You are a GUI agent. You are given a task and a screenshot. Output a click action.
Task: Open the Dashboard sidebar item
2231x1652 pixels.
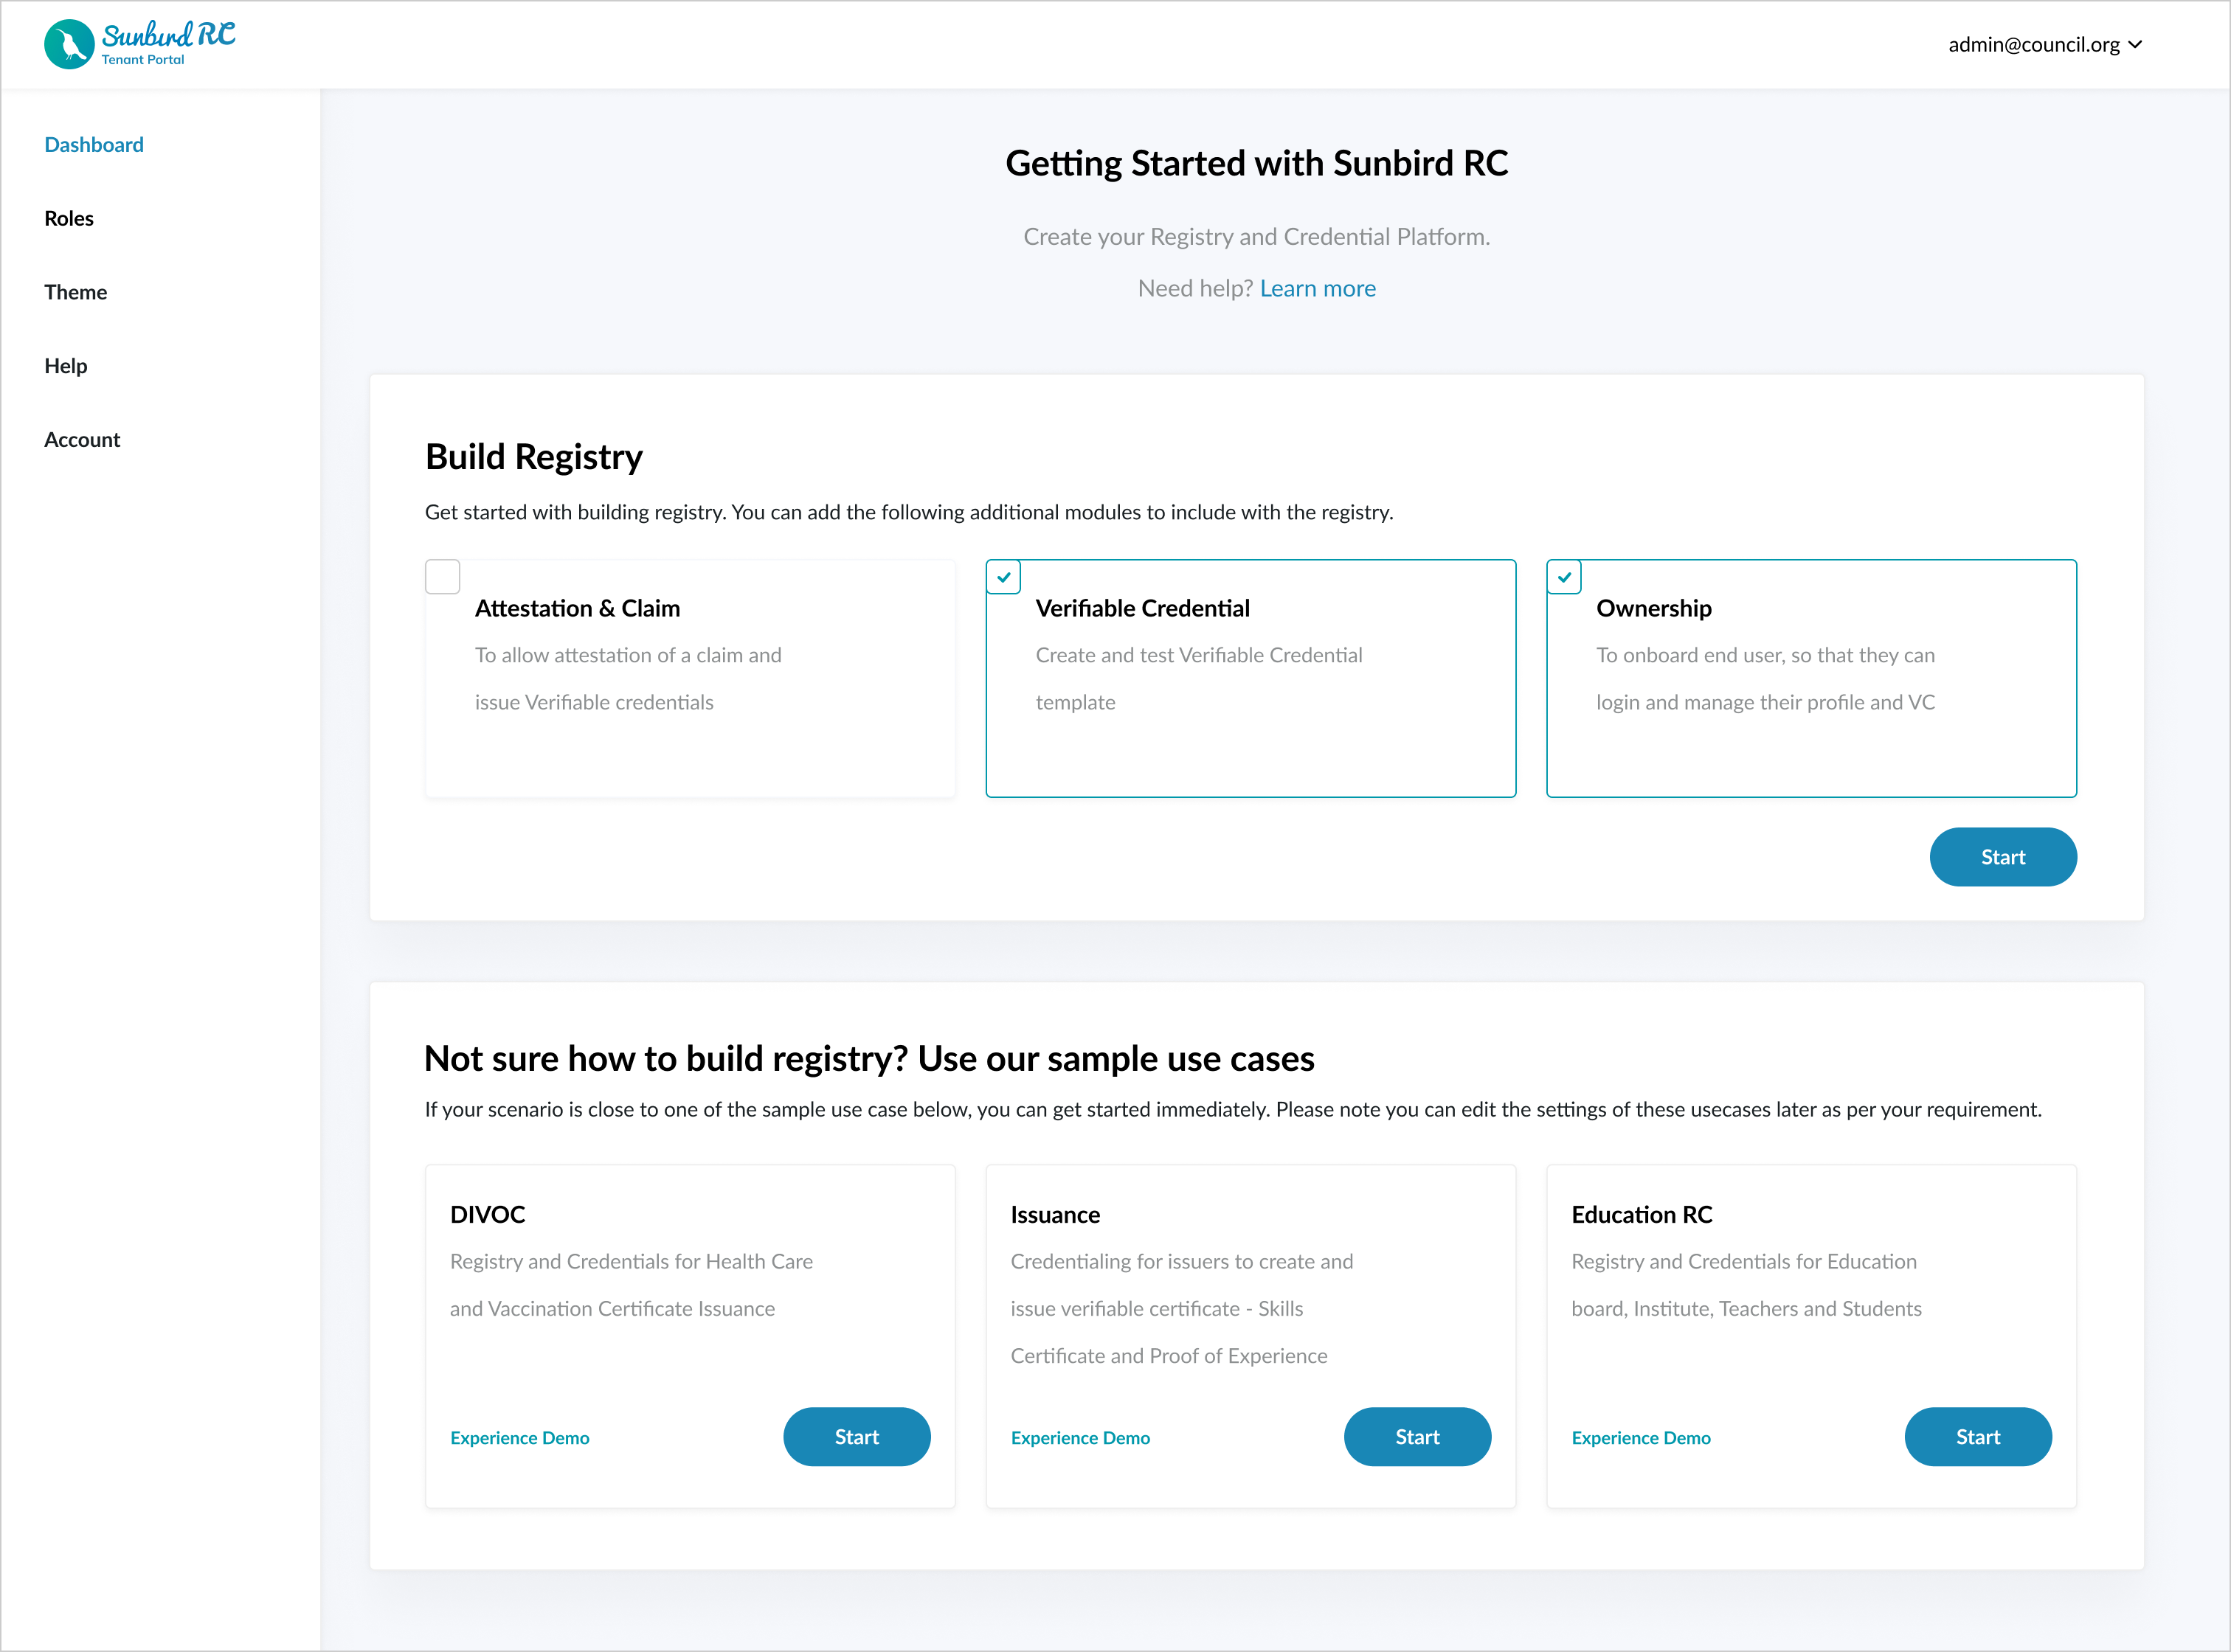point(94,145)
